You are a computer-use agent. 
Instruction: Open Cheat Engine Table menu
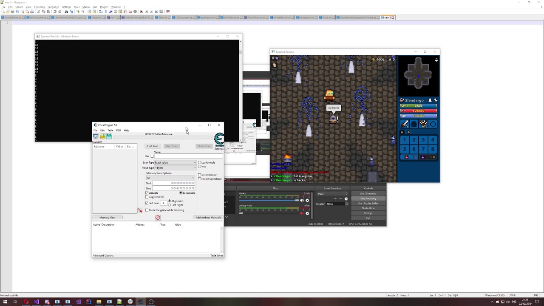coord(110,130)
